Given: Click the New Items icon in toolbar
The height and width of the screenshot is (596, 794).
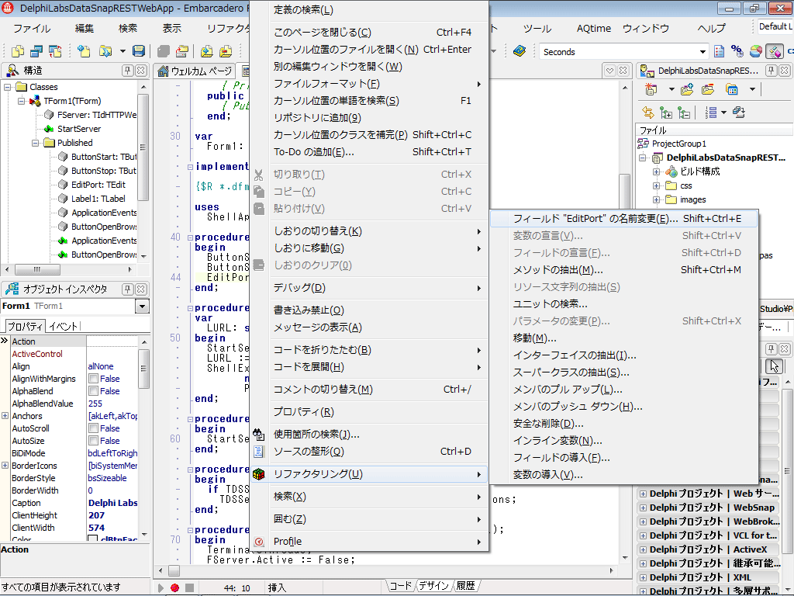Looking at the screenshot, I should tap(84, 51).
